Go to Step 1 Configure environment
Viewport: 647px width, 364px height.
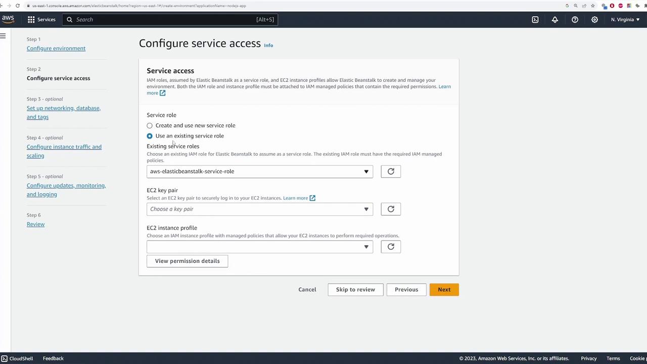coord(56,49)
